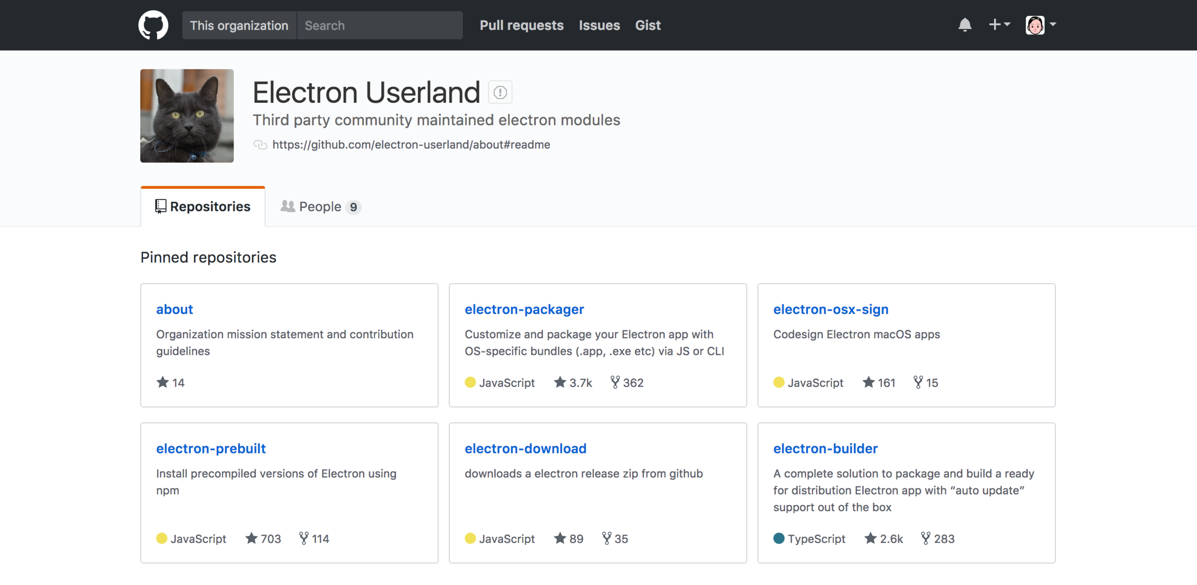Viewport: 1197px width, 585px height.
Task: Click the report organization icon beside title
Action: pos(500,92)
